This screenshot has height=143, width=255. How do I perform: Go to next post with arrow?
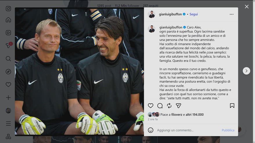pos(246,71)
